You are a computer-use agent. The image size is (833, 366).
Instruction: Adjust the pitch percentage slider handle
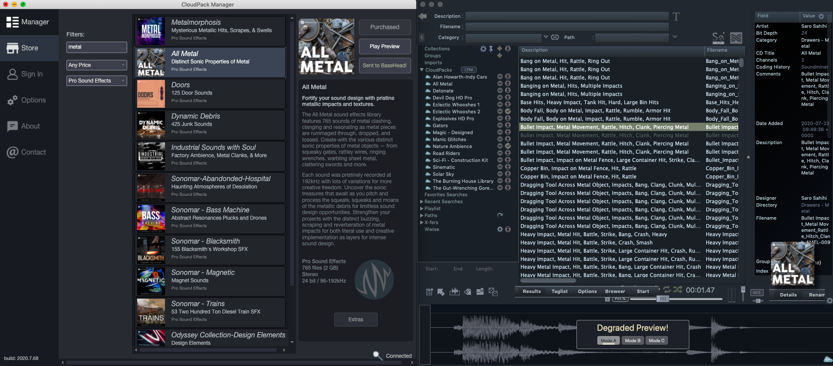tap(662, 299)
